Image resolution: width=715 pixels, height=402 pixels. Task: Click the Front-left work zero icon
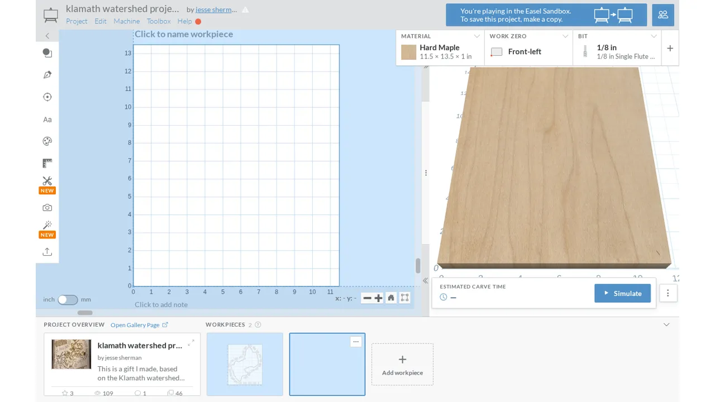click(x=497, y=52)
